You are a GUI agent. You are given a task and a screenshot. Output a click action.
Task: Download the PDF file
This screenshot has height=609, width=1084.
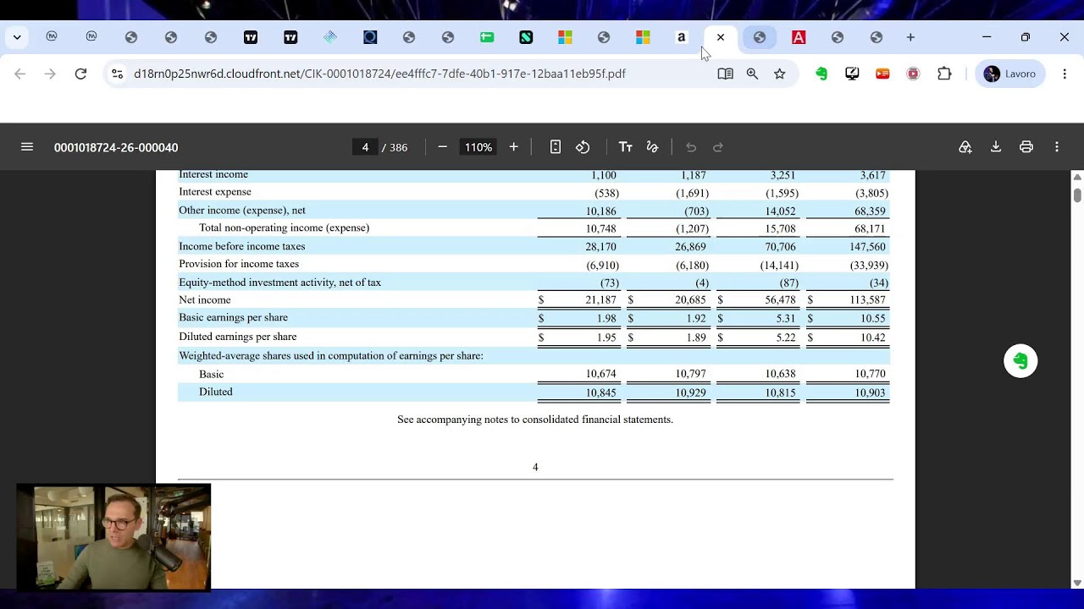pyautogui.click(x=996, y=147)
